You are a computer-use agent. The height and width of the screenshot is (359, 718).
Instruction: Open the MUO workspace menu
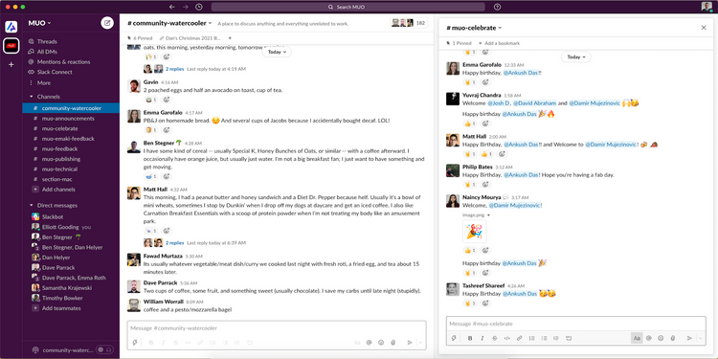(x=40, y=23)
